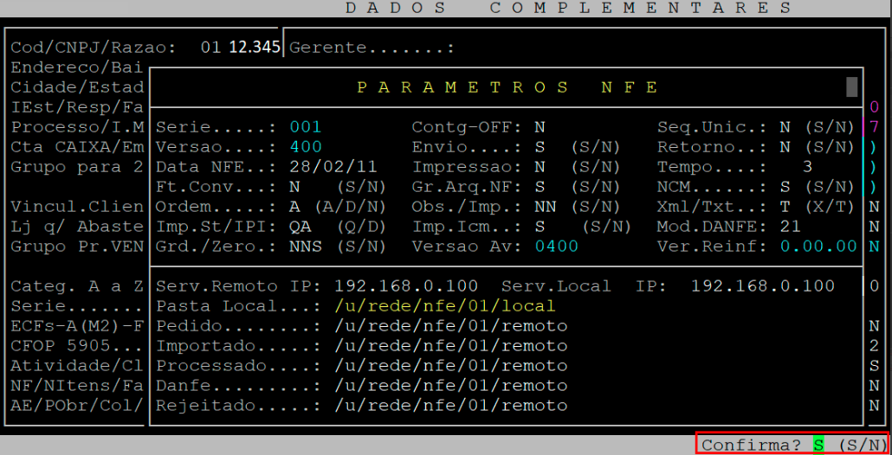
Task: Click the Danfe path field
Action: tap(450, 386)
